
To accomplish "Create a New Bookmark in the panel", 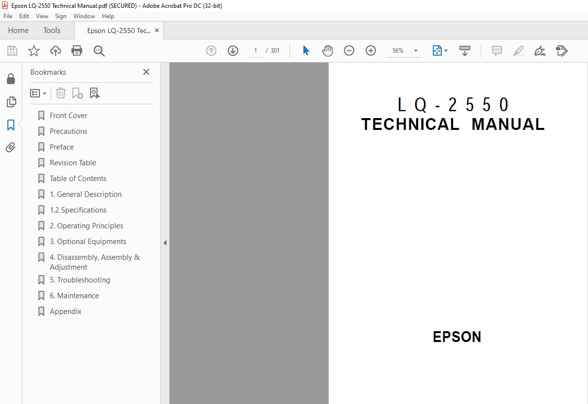I will [77, 93].
